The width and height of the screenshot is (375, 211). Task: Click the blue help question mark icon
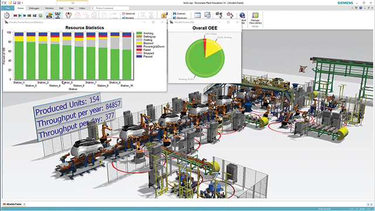tap(242, 16)
